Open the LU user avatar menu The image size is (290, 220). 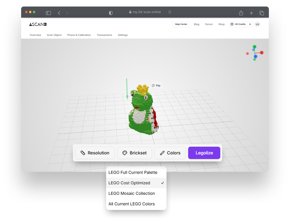[258, 24]
